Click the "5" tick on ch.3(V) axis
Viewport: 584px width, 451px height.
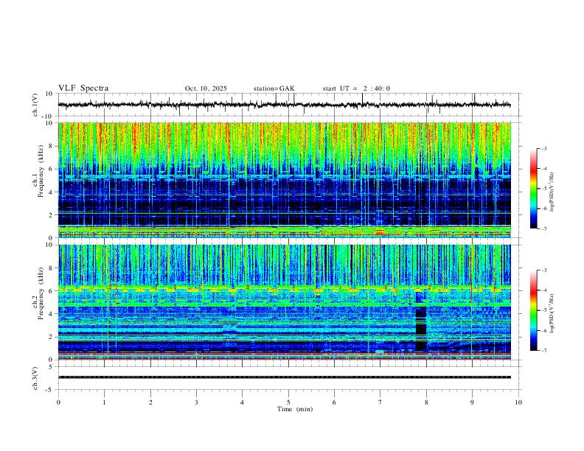click(52, 366)
